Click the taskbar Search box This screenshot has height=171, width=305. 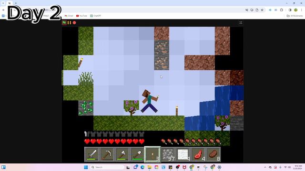pyautogui.click(x=107, y=167)
